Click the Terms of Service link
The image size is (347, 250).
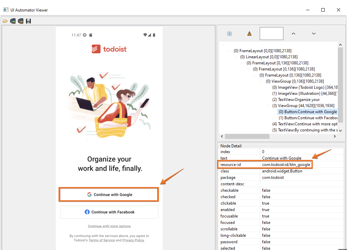click(102, 240)
